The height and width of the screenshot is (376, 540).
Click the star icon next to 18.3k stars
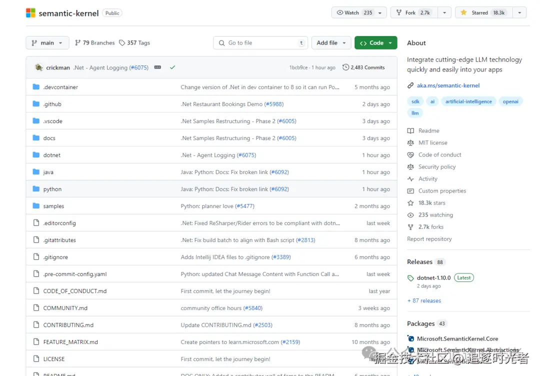[410, 203]
